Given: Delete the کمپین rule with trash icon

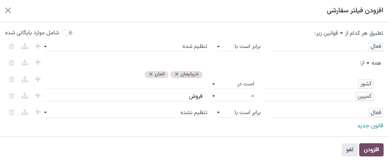Looking at the screenshot, I should coord(11,95).
